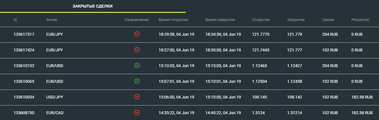Click opening price 1.5124
Screen dimensions: 379x120
point(258,112)
